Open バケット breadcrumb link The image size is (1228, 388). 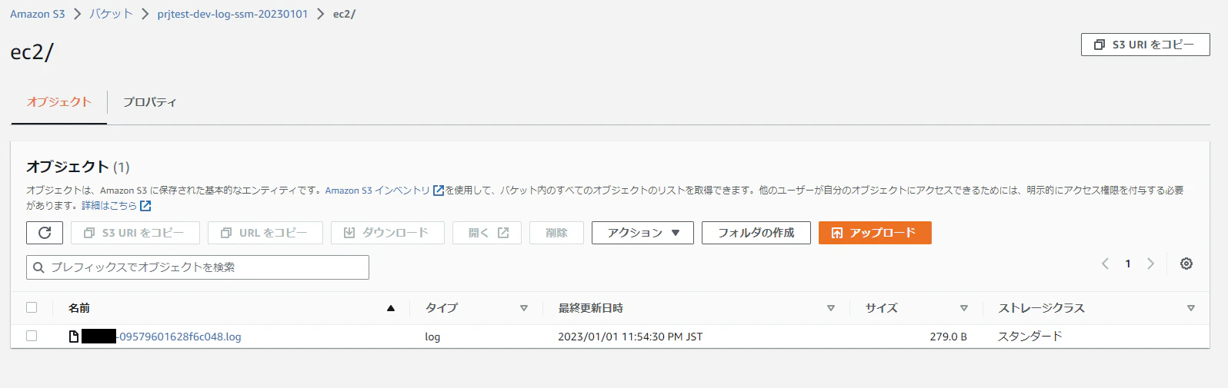(x=111, y=14)
